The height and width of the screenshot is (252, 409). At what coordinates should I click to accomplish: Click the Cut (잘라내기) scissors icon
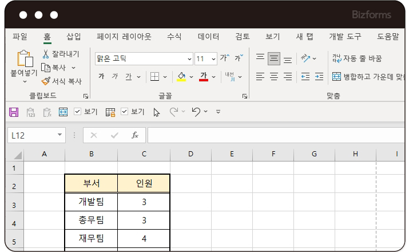point(46,54)
